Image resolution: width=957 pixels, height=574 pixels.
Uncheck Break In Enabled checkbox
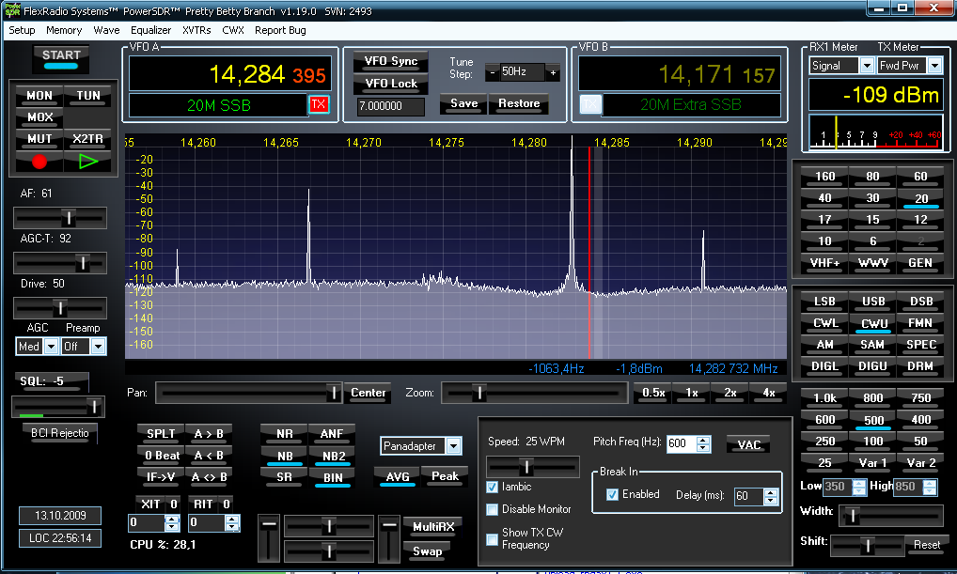[x=613, y=494]
